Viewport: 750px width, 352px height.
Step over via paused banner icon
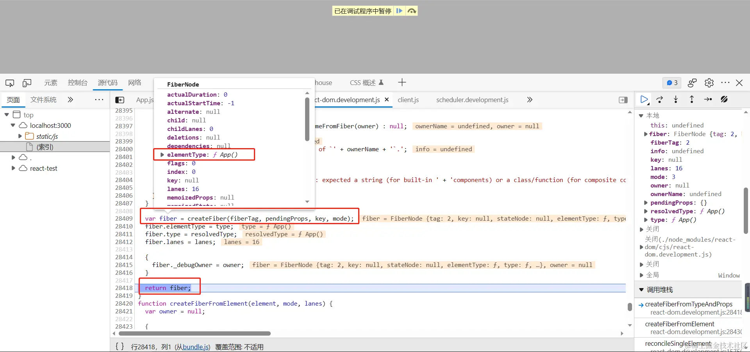click(412, 11)
